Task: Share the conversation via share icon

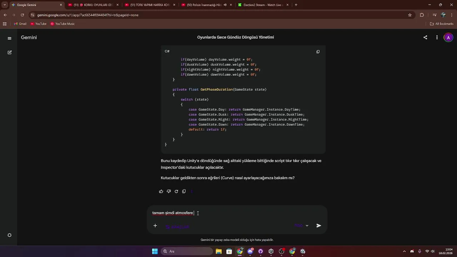Action: click(x=425, y=37)
